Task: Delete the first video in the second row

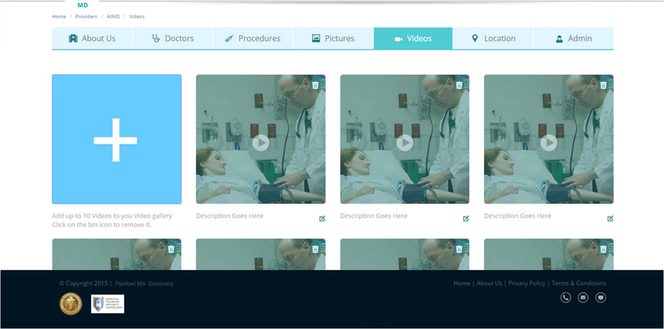Action: pos(171,249)
